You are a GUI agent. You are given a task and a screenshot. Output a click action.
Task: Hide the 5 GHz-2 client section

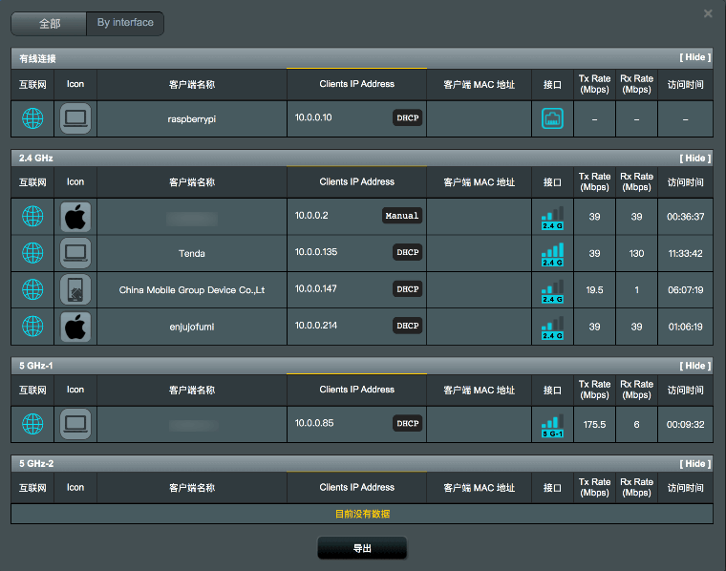(694, 464)
